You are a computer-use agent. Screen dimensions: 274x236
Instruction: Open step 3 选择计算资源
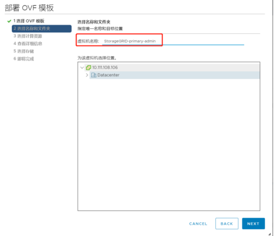(28, 36)
